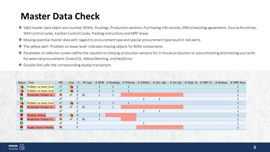
Task: Click the # Routings column header
Action: click(x=113, y=82)
